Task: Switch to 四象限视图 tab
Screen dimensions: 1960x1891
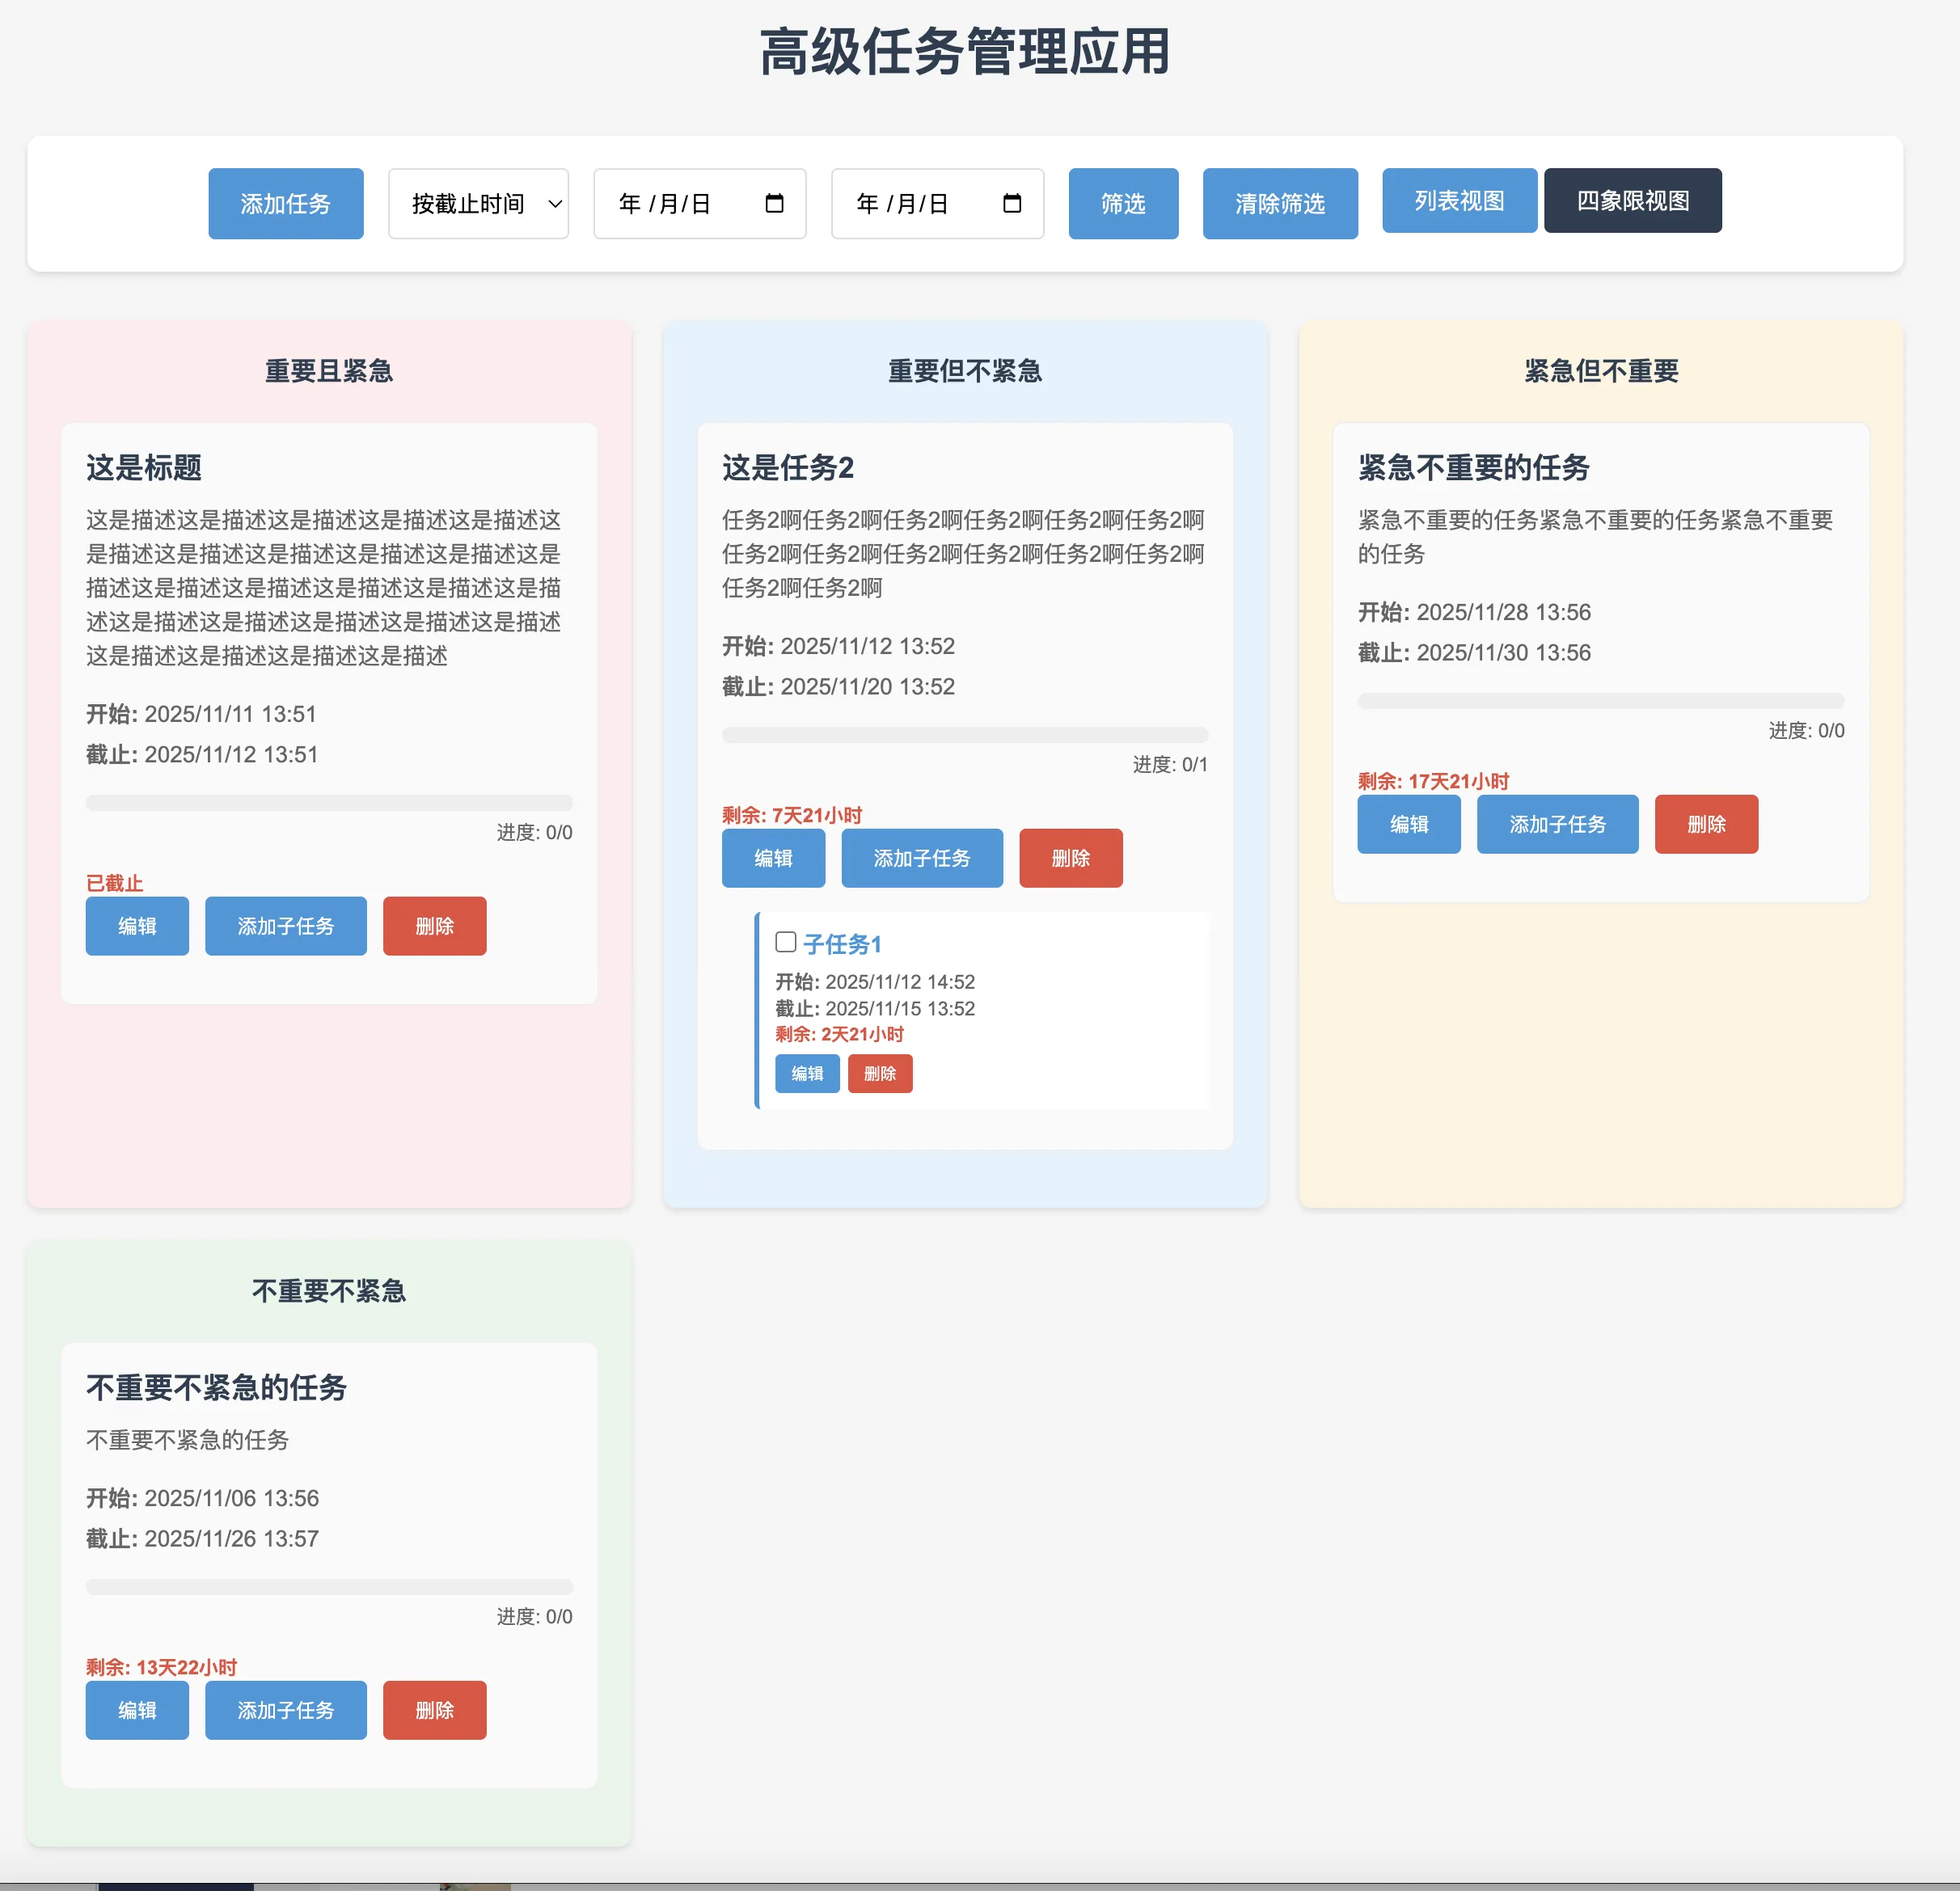Action: (x=1632, y=201)
